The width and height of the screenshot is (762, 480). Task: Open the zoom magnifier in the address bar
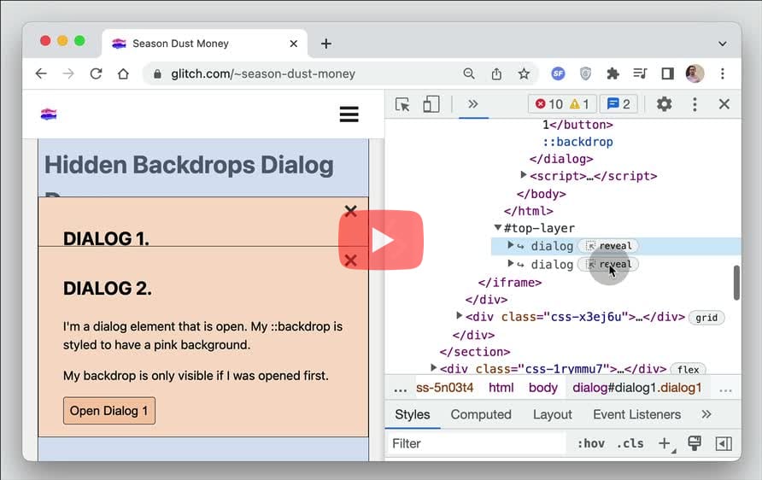(x=469, y=73)
